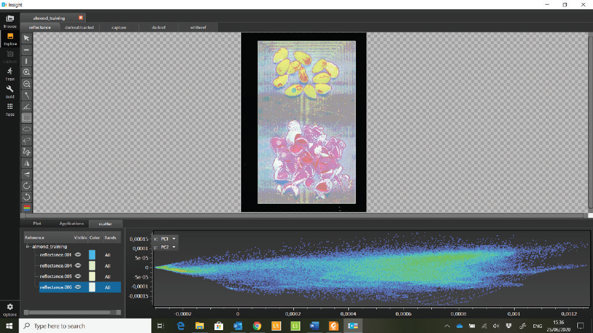Click the zoom in magnifier tool

27,72
